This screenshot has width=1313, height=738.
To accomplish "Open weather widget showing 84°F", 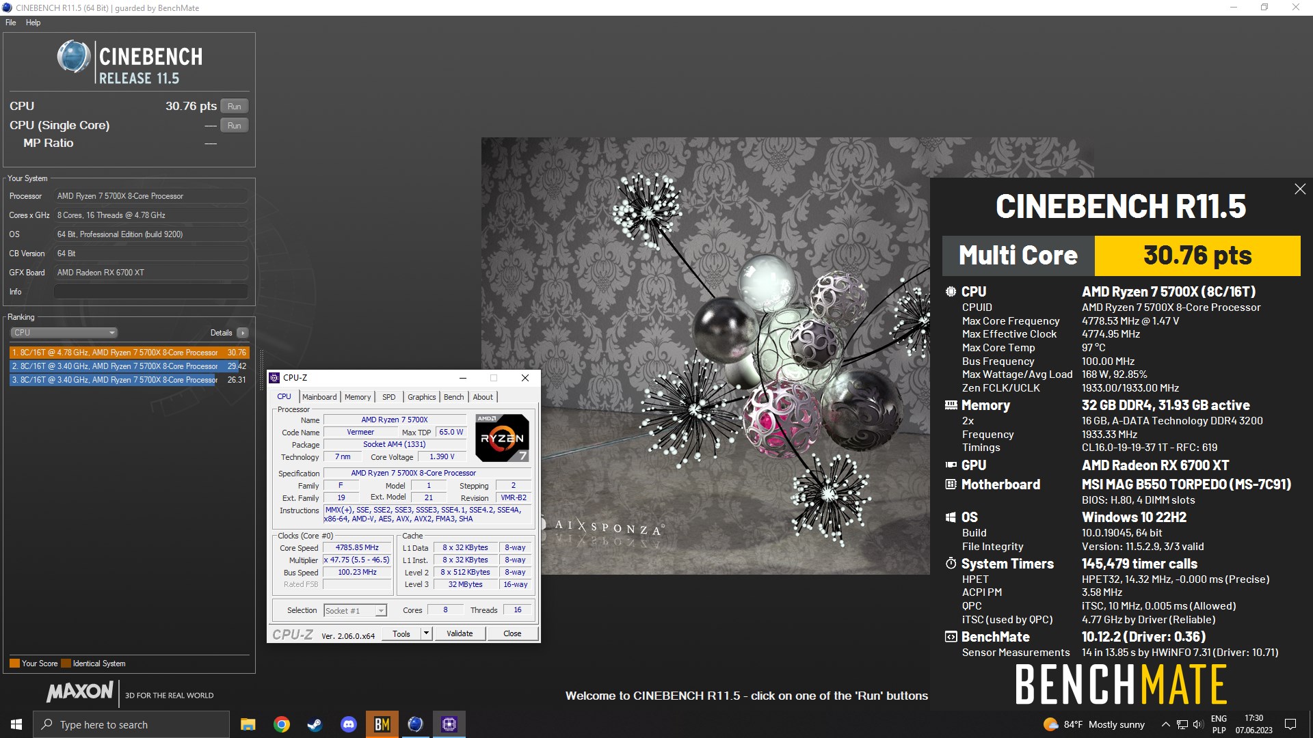I will 1094,724.
